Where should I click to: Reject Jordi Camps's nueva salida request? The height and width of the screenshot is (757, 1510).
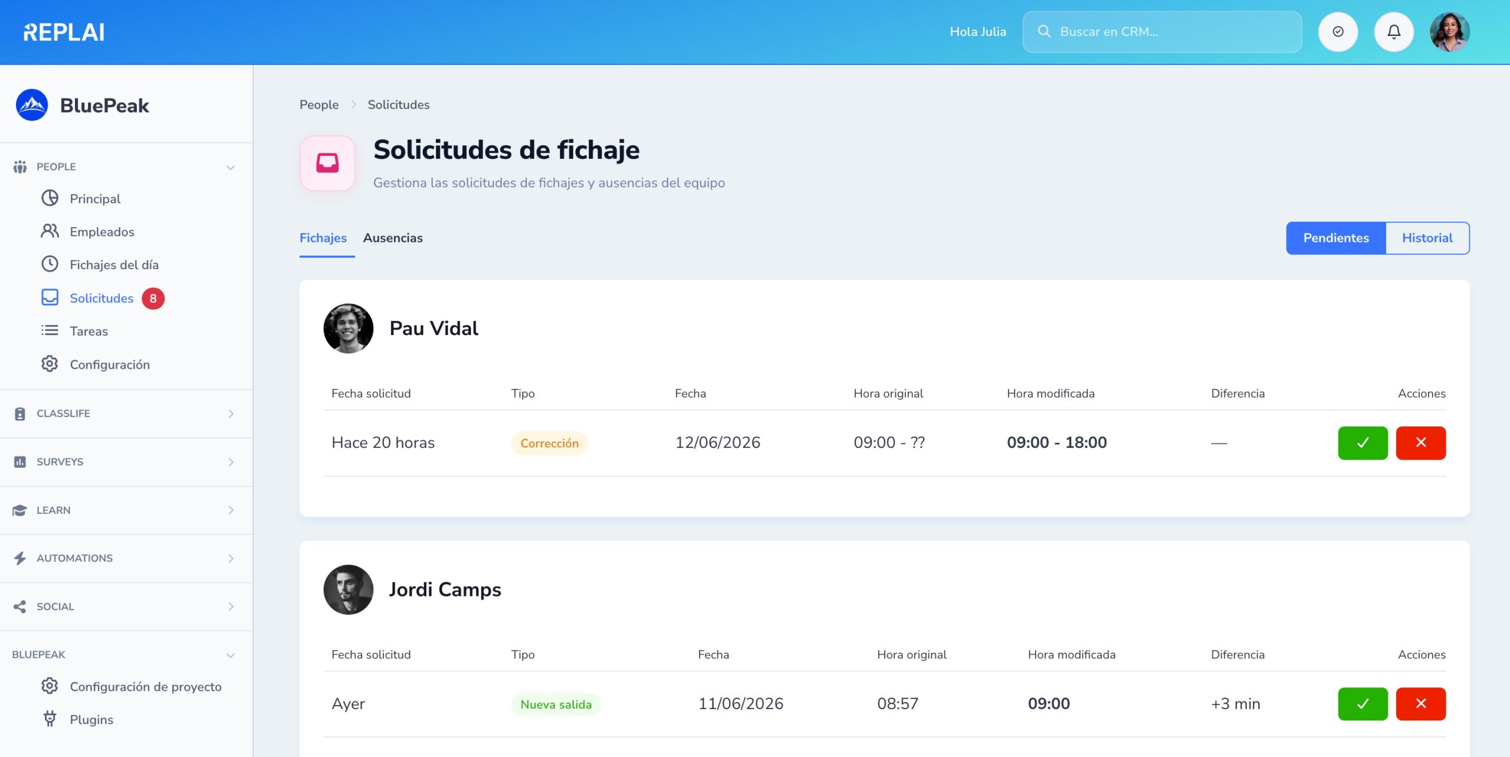[x=1420, y=703]
